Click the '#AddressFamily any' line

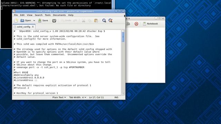26,75
